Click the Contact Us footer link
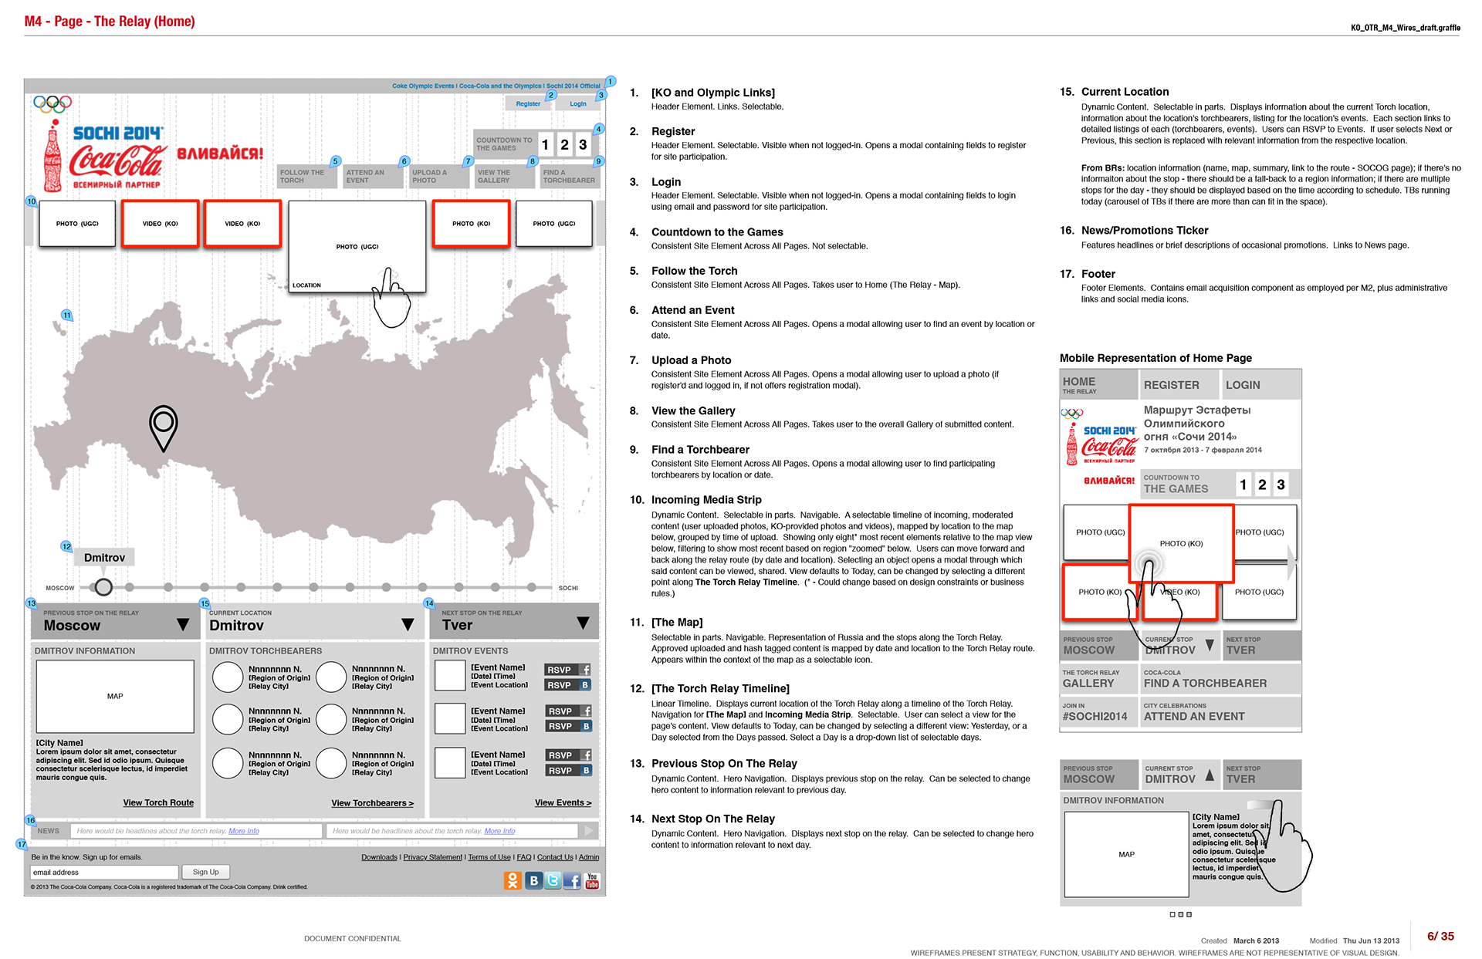This screenshot has height=959, width=1482. (555, 857)
